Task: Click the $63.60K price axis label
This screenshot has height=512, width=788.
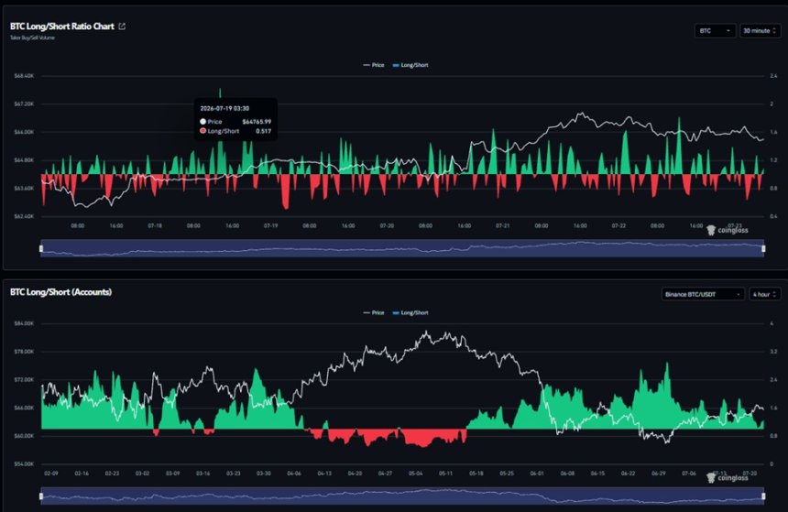Action: coord(24,189)
